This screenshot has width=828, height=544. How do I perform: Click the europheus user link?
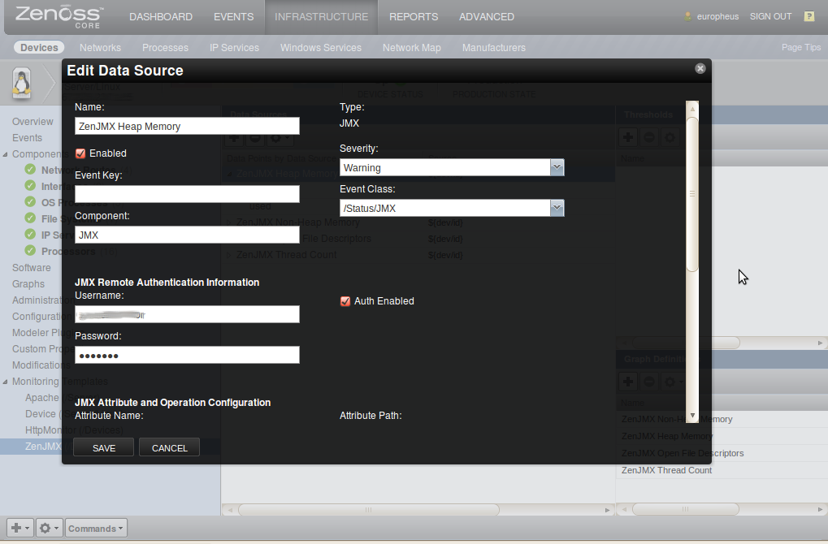(x=717, y=16)
